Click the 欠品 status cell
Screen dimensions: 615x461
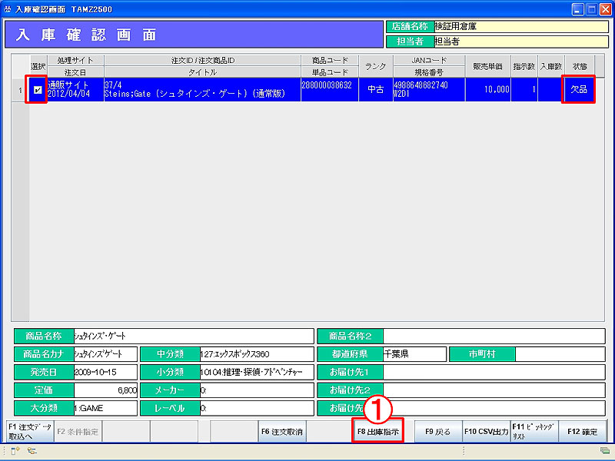pyautogui.click(x=578, y=90)
